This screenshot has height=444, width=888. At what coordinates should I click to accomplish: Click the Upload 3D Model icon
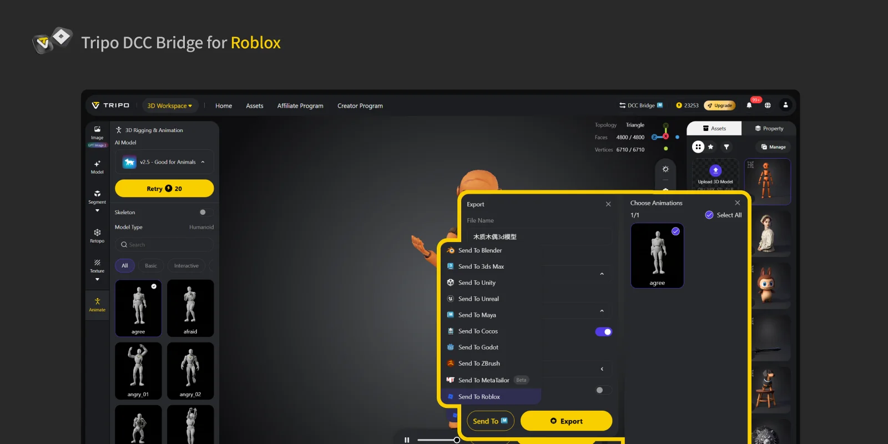(x=715, y=170)
